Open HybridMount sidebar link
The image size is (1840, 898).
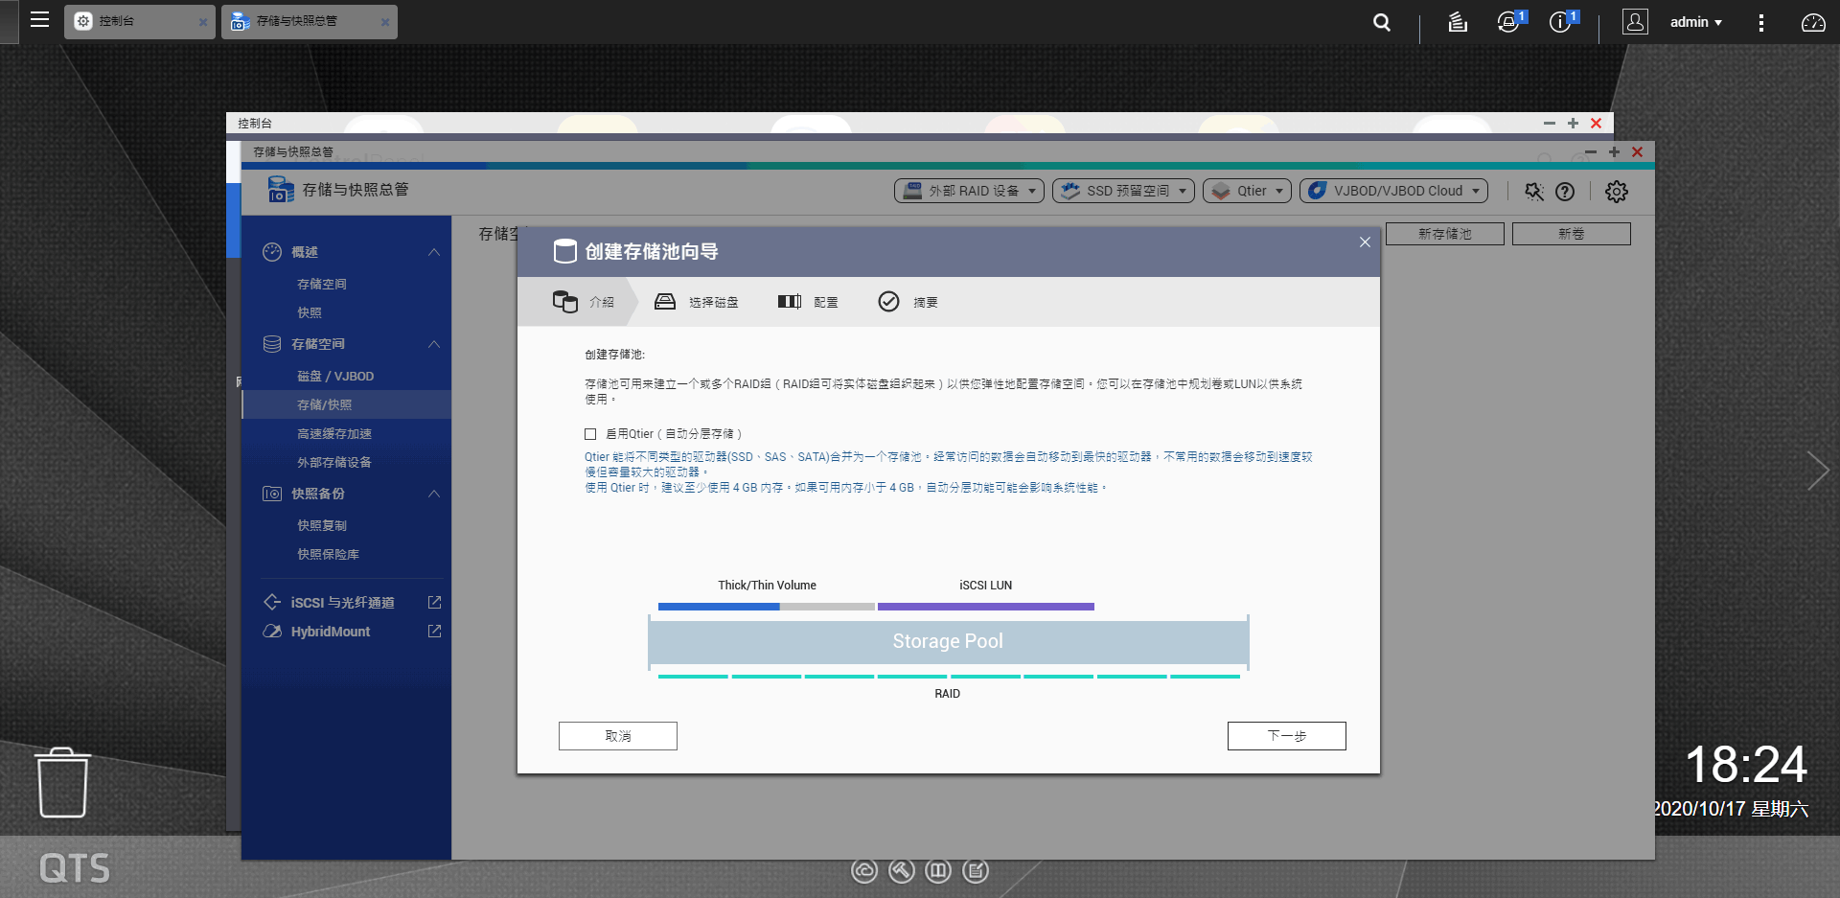[330, 631]
